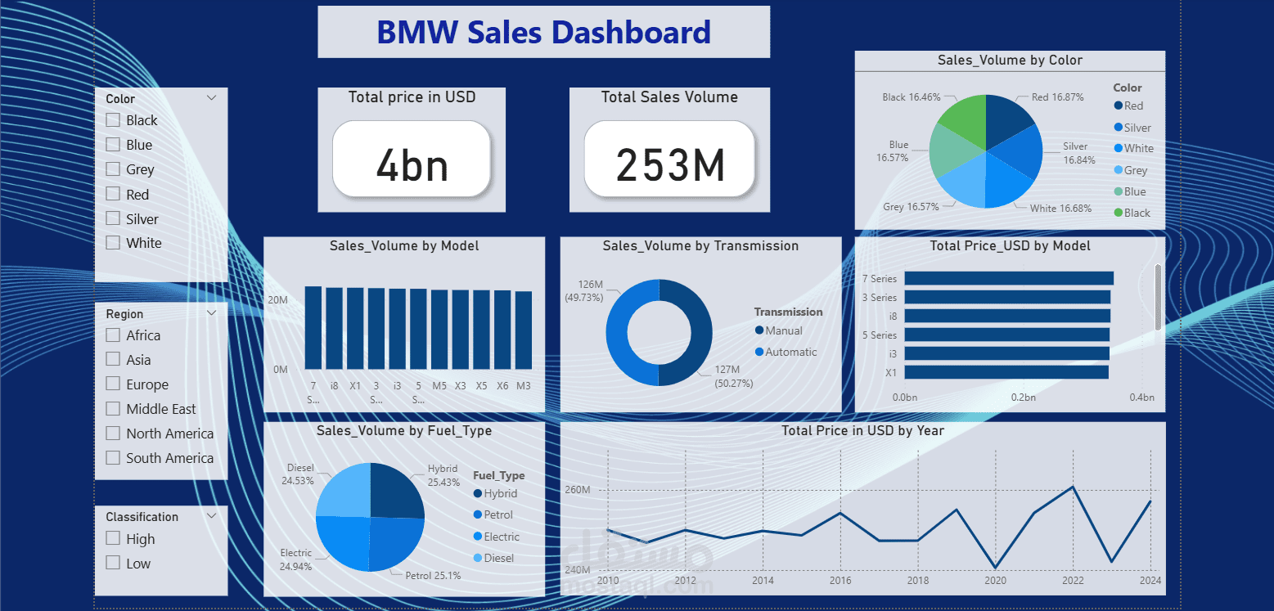Check the Black color filter checkbox
The image size is (1274, 611).
point(113,120)
